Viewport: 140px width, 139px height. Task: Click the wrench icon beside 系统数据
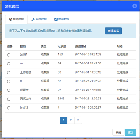coord(33,19)
